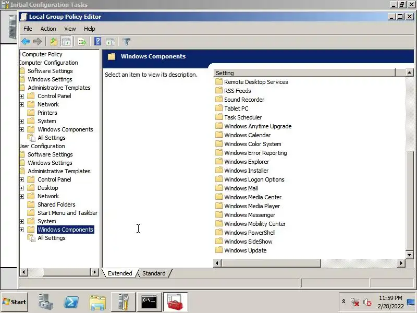Open Windows Explorer folder taskbar icon
This screenshot has height=313, width=417.
pos(97,302)
